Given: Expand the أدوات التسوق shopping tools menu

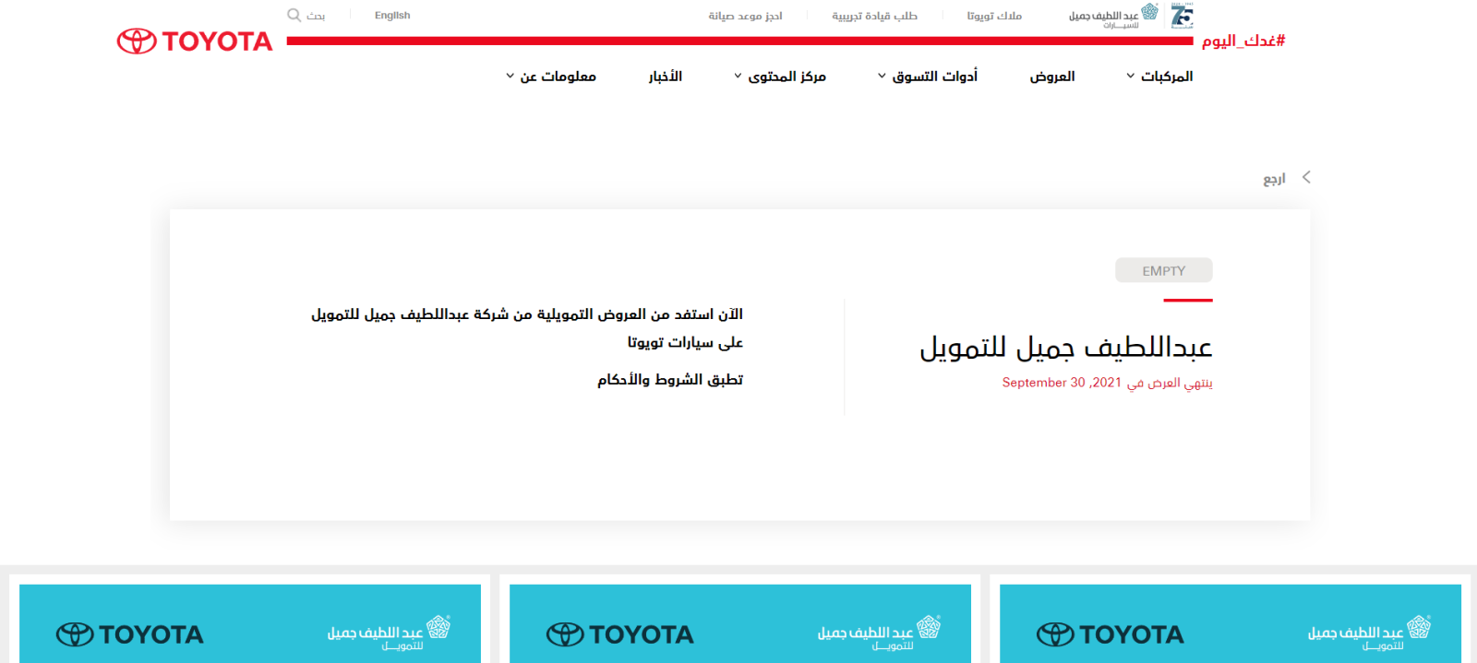Looking at the screenshot, I should [928, 77].
